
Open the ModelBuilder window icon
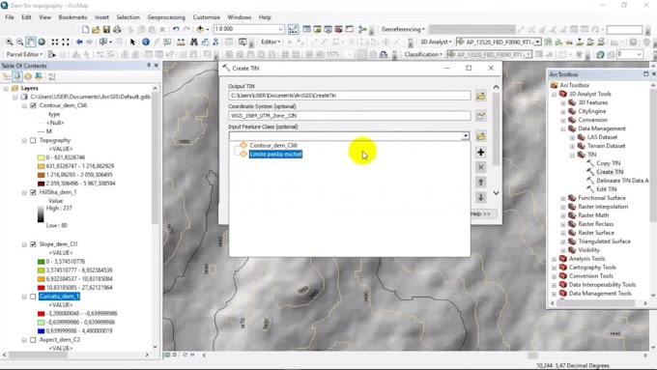tap(362, 29)
